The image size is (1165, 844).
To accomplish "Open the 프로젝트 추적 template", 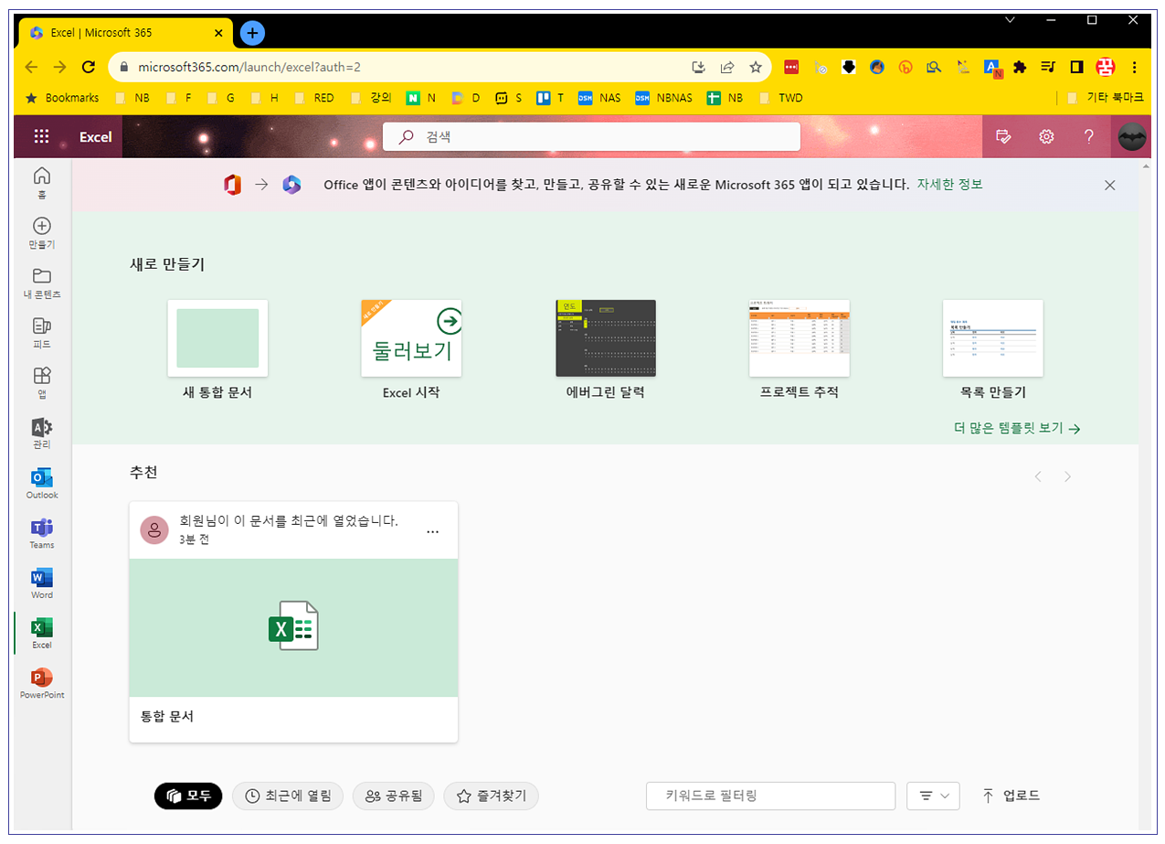I will [x=800, y=350].
